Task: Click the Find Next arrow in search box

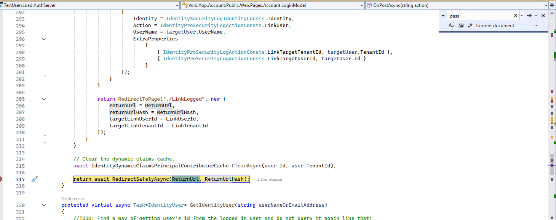Action: 529,16
